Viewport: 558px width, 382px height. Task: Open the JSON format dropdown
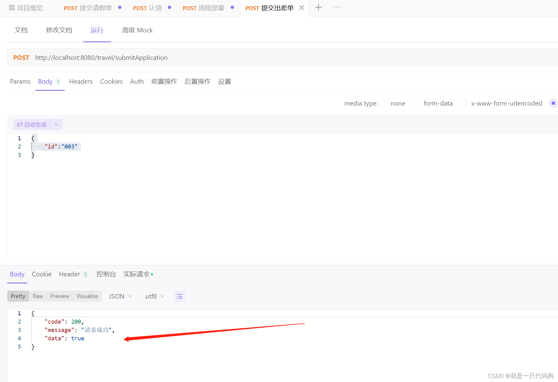121,296
